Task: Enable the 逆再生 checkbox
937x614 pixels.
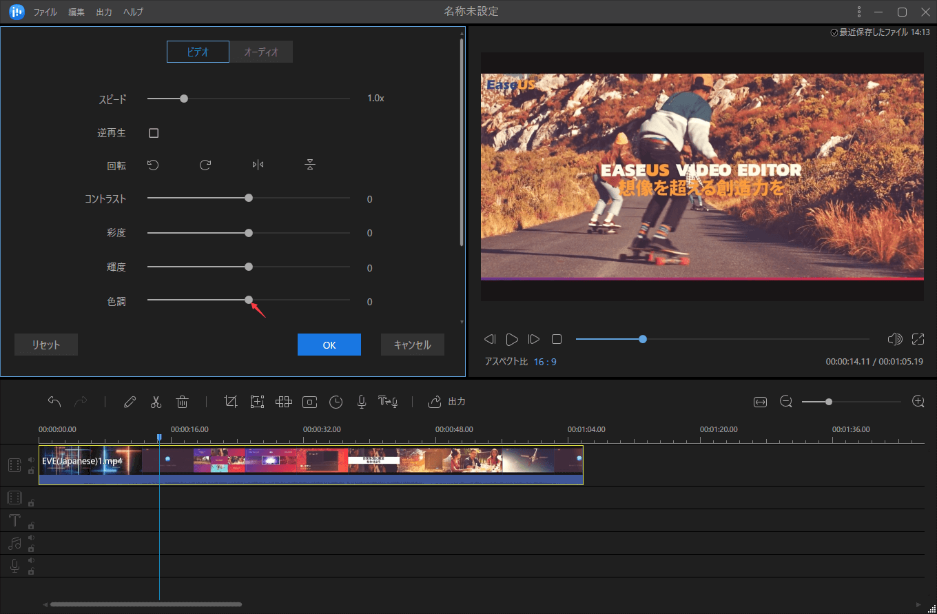Action: (x=154, y=133)
